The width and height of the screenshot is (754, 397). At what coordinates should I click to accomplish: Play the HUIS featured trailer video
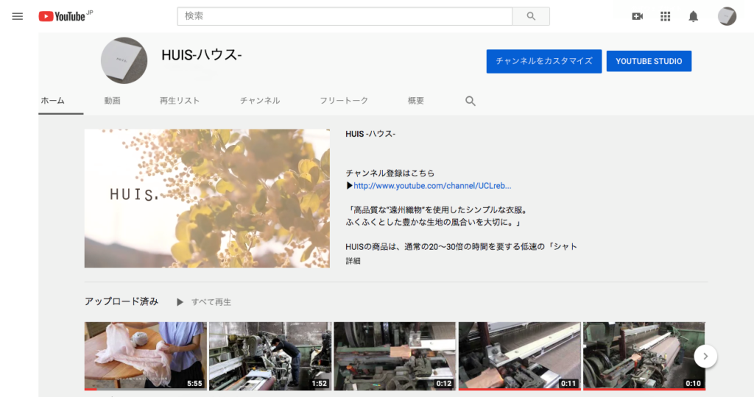207,198
